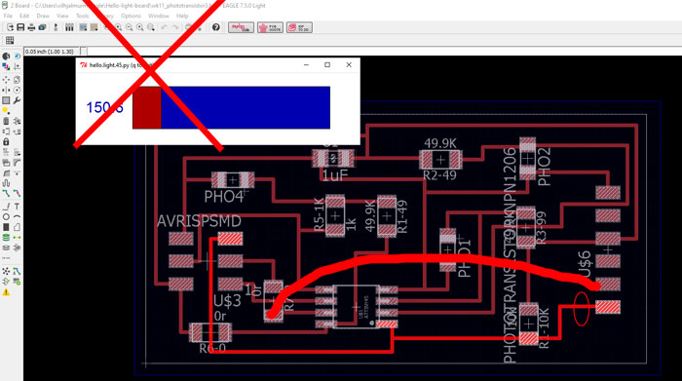This screenshot has width=682, height=381.
Task: Click the ATtiny45 chip at board center
Action: (x=357, y=306)
